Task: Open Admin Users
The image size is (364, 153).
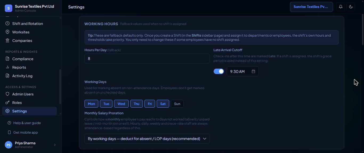Action: click(29, 94)
